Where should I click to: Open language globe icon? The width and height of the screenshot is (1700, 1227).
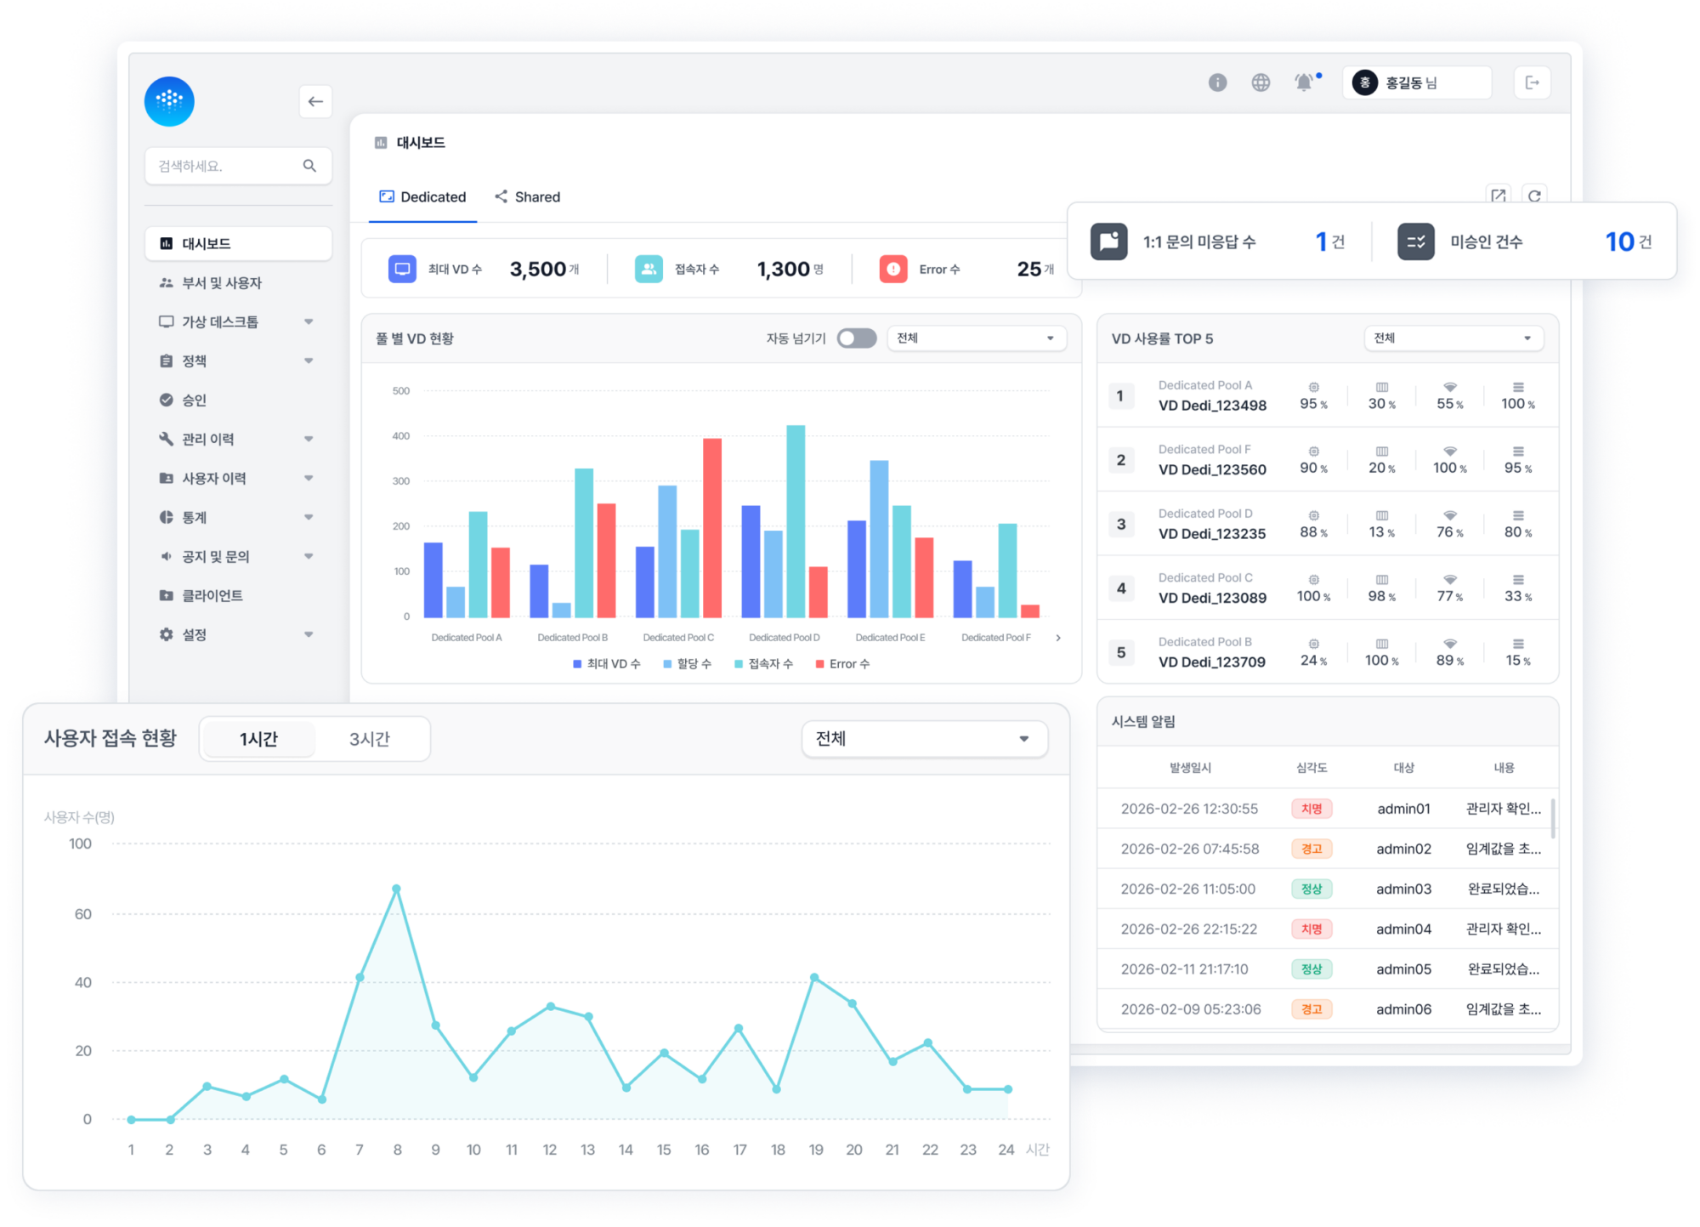(x=1261, y=82)
